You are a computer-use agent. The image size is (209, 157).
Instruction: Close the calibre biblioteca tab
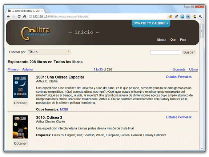click(42, 11)
